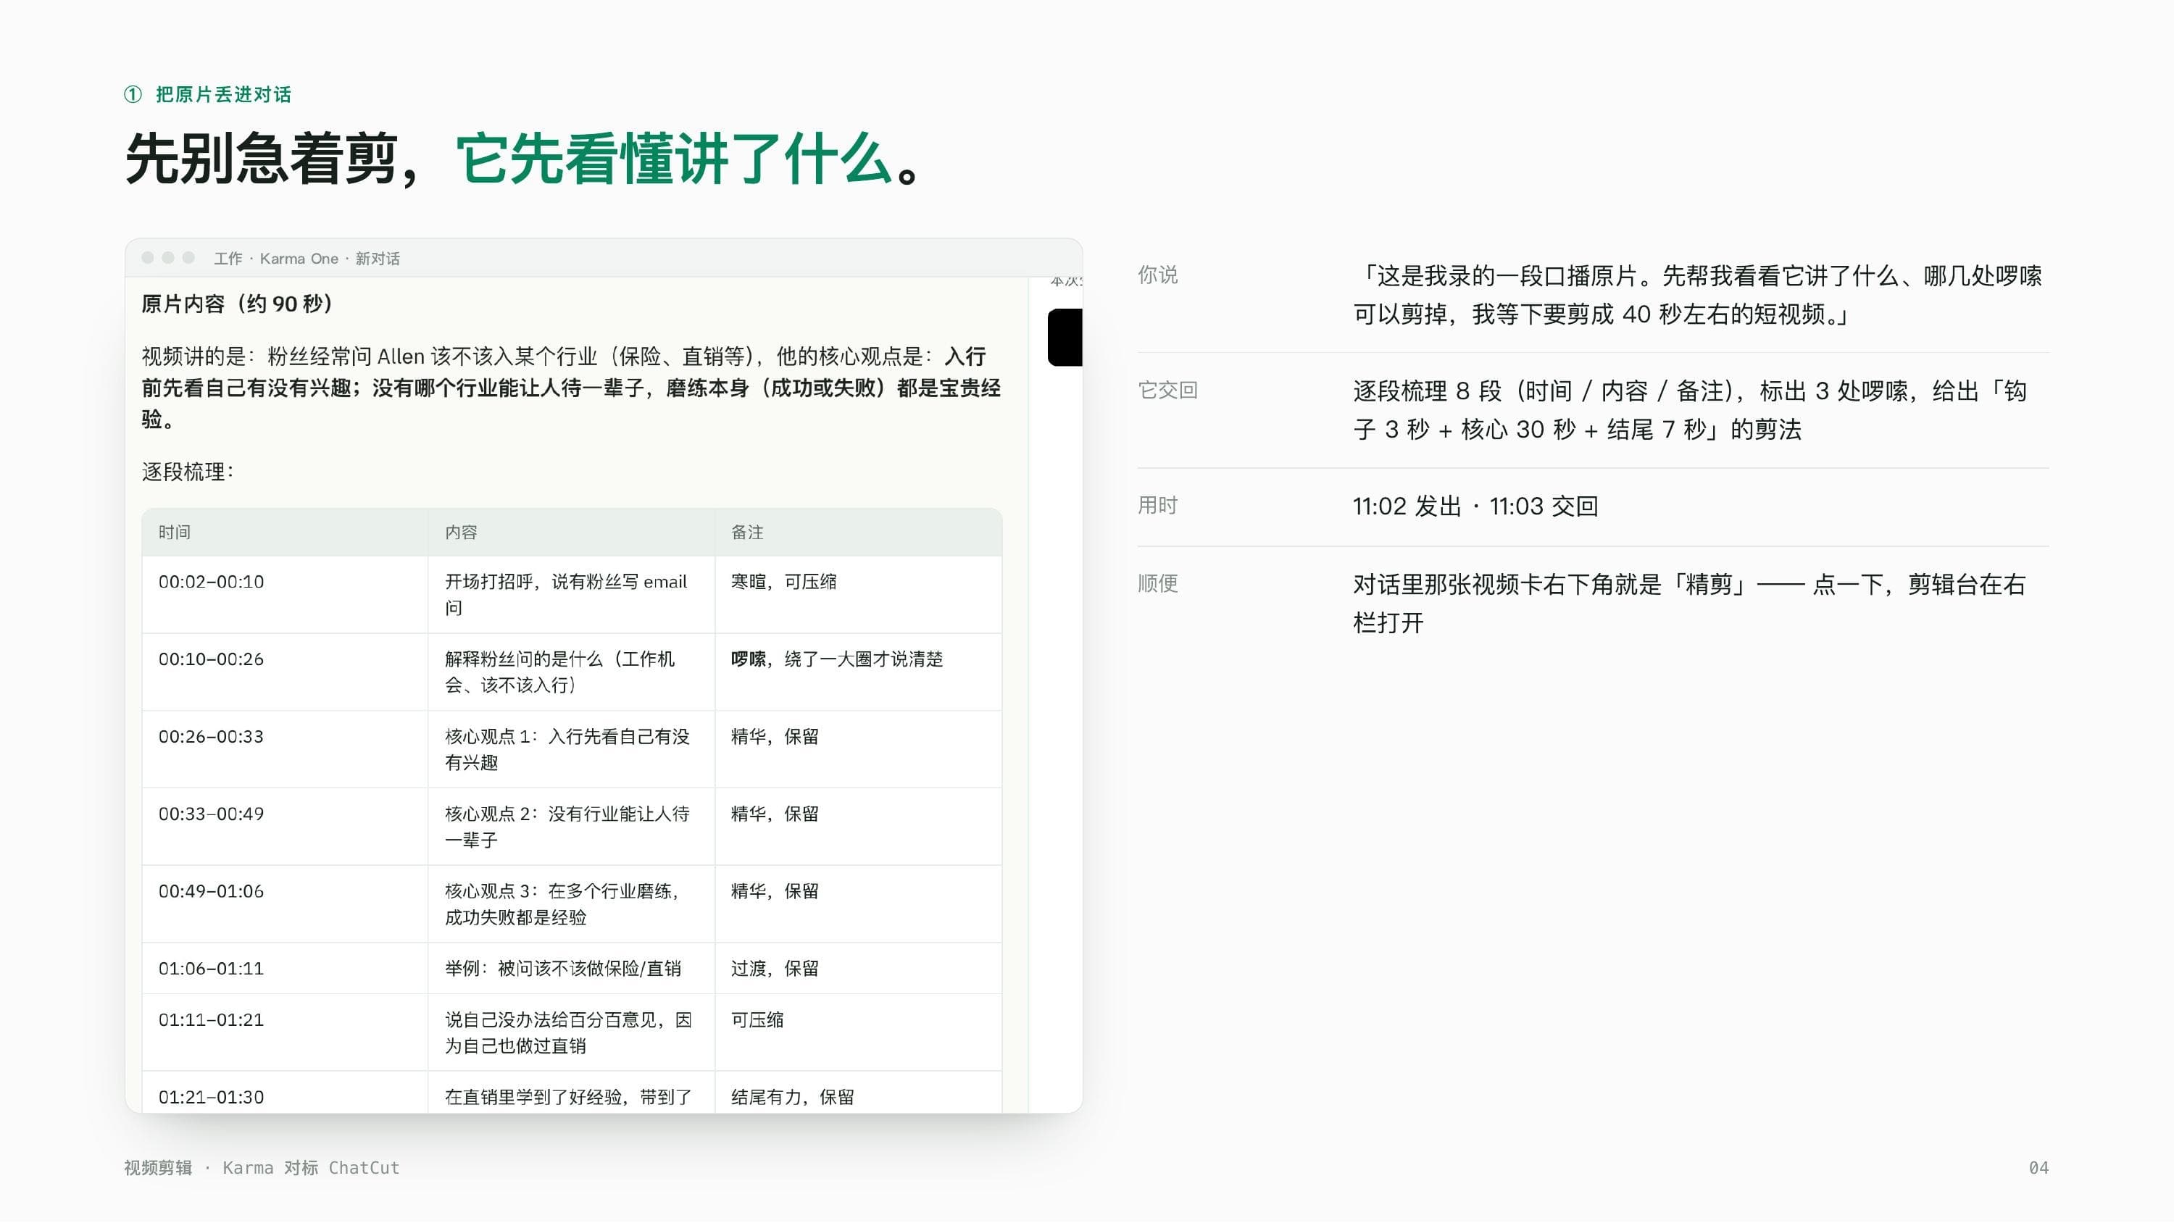Click the '你说' label
The width and height of the screenshot is (2174, 1223).
[1157, 275]
